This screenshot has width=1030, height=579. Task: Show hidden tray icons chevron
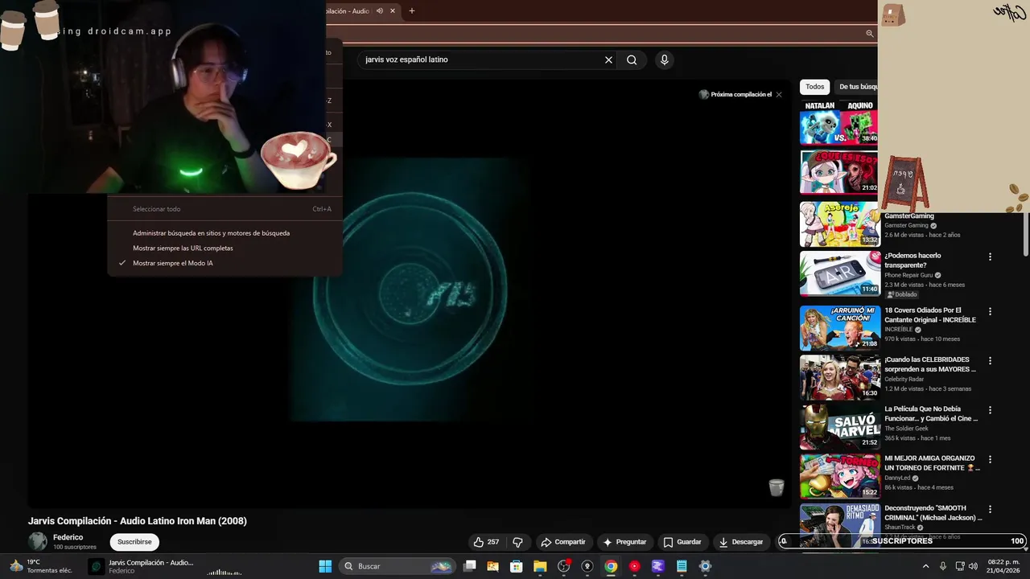click(x=925, y=566)
